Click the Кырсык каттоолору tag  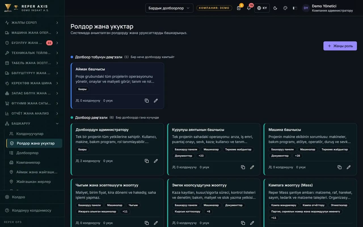[187, 211]
